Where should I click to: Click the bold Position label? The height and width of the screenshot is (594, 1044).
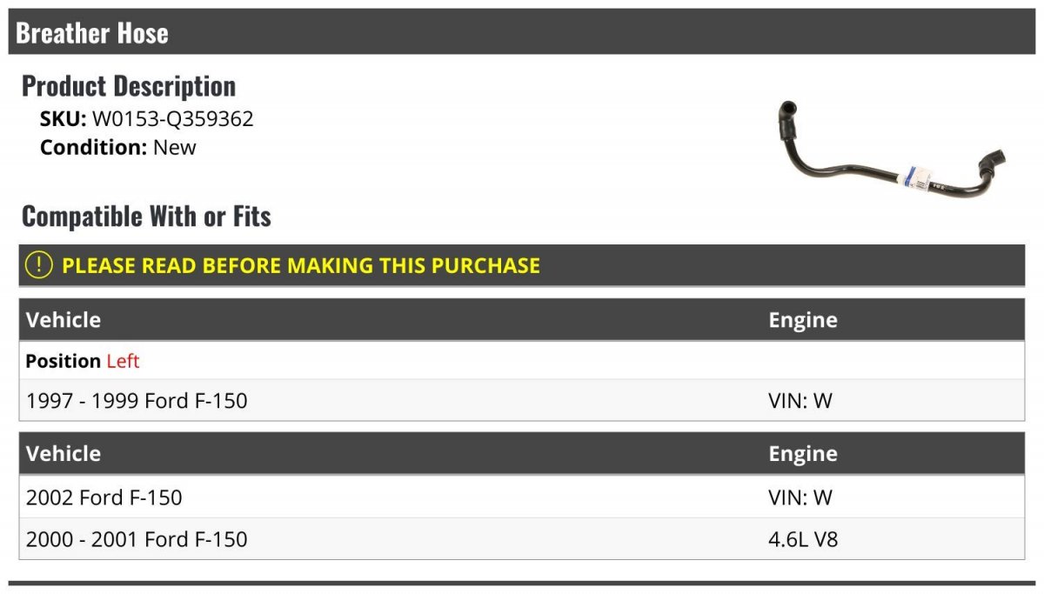63,361
